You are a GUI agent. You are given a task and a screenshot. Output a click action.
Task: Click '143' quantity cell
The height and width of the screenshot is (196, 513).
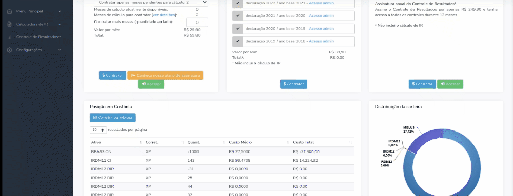[x=191, y=161]
